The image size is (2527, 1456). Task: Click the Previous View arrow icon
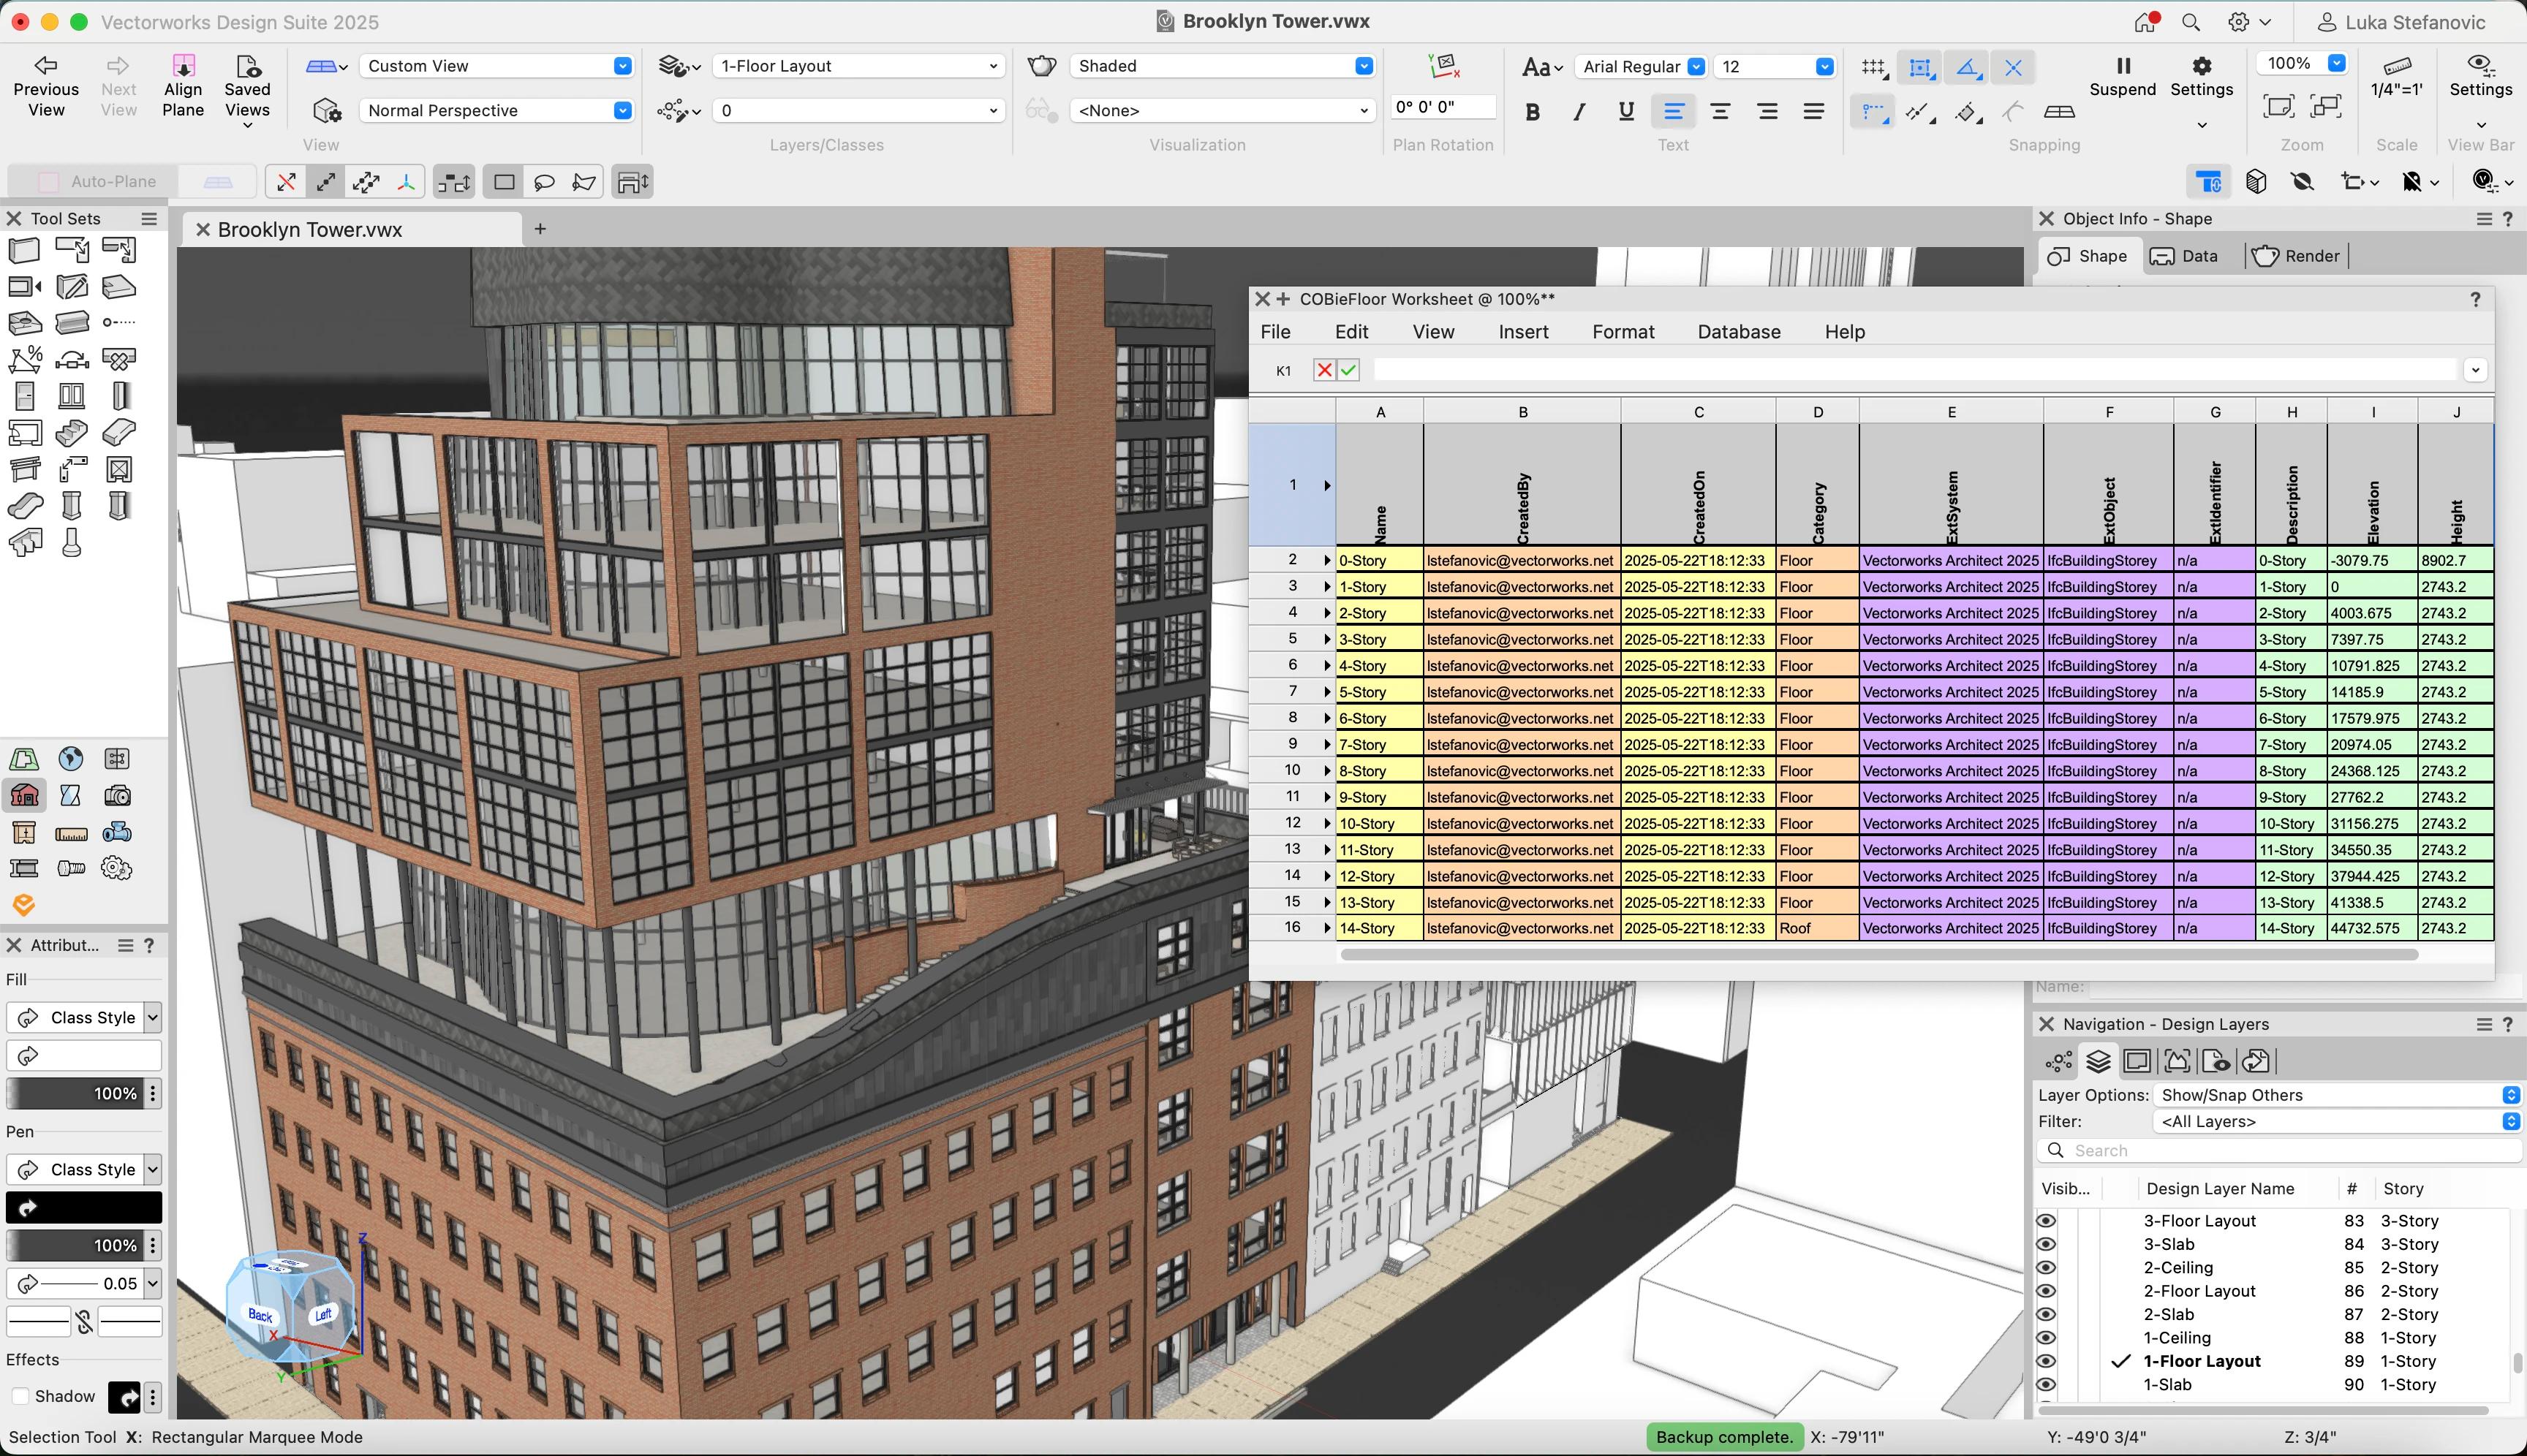click(x=45, y=65)
